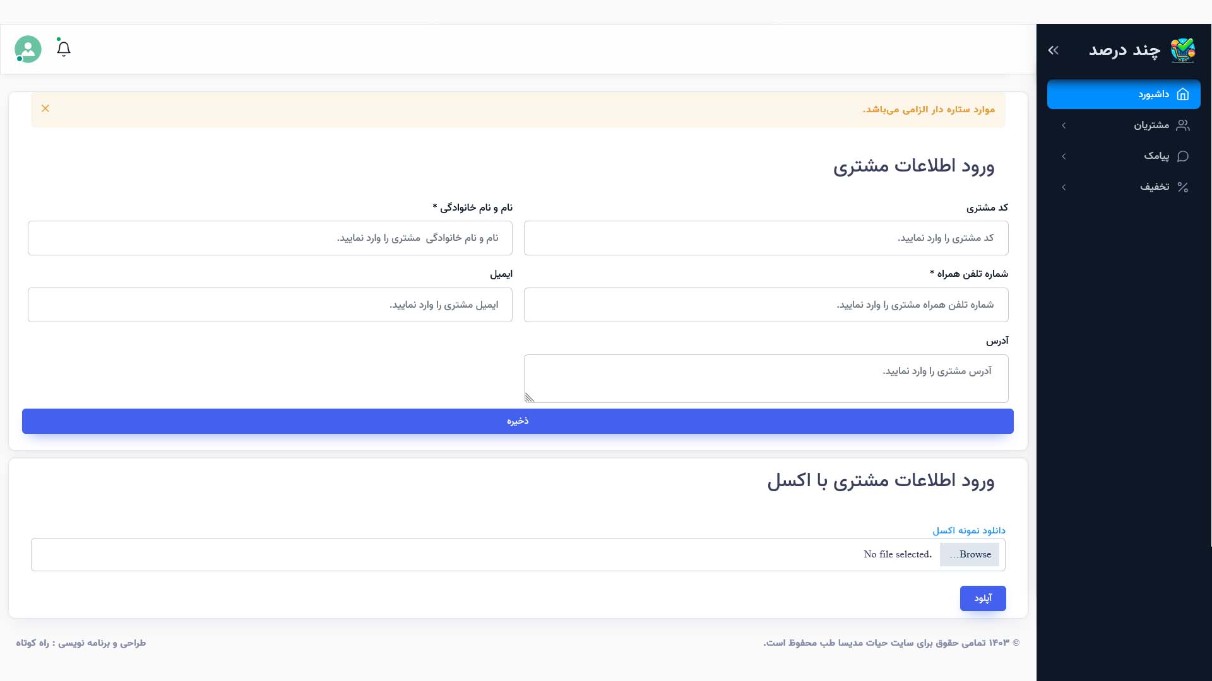Open the user profile avatar
The height and width of the screenshot is (681, 1212).
pyautogui.click(x=28, y=49)
